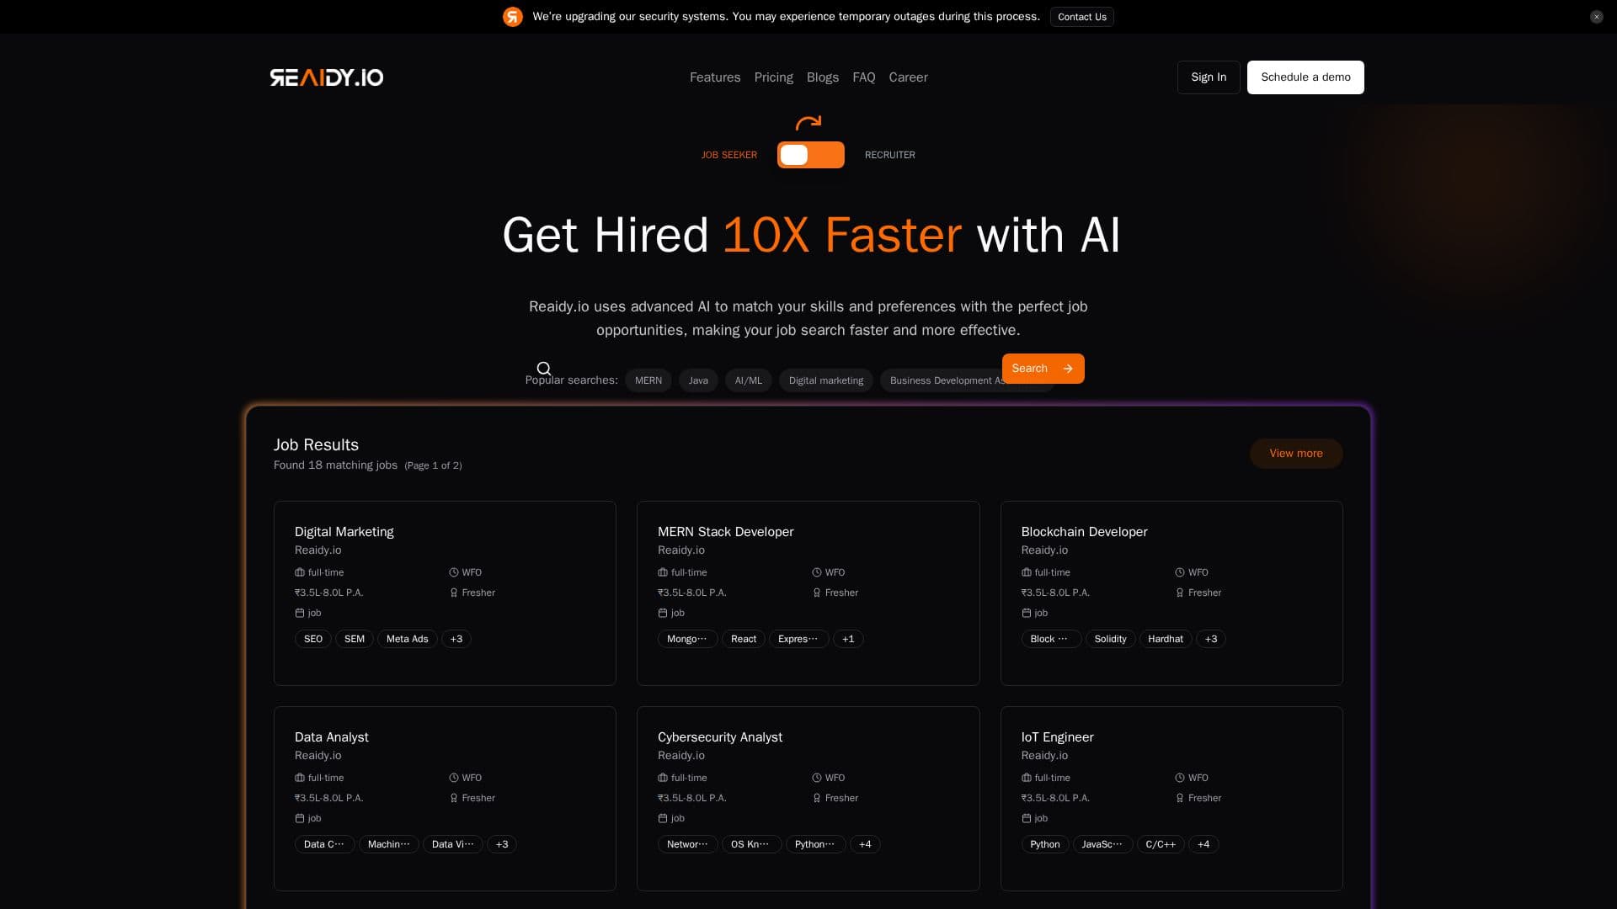
Task: Click calendar icon in MERN Stack Developer card
Action: coord(663,613)
